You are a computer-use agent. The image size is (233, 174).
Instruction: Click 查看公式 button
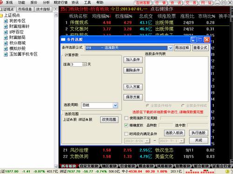(x=200, y=48)
